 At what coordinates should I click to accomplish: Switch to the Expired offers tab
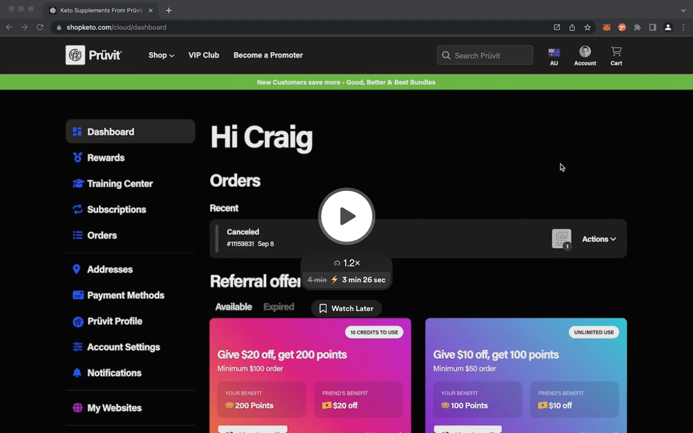coord(279,307)
